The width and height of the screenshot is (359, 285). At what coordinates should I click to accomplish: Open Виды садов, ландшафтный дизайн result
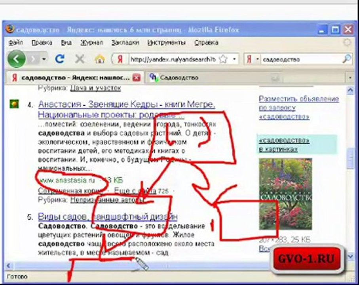click(x=108, y=217)
